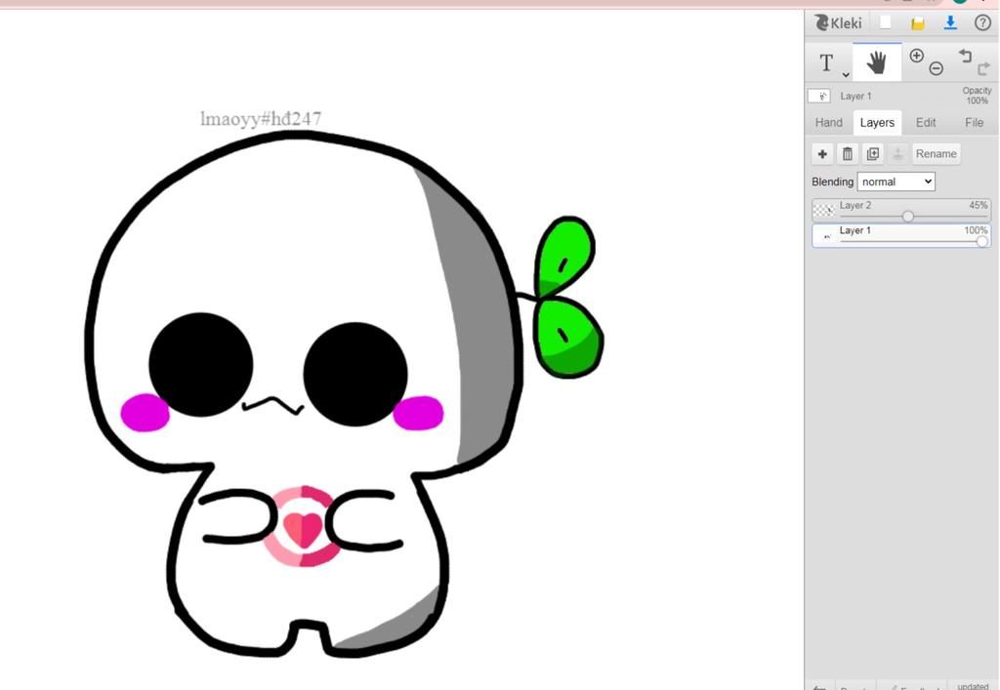Click the Layer 1 100% opacity value
1000x690 pixels.
976,230
